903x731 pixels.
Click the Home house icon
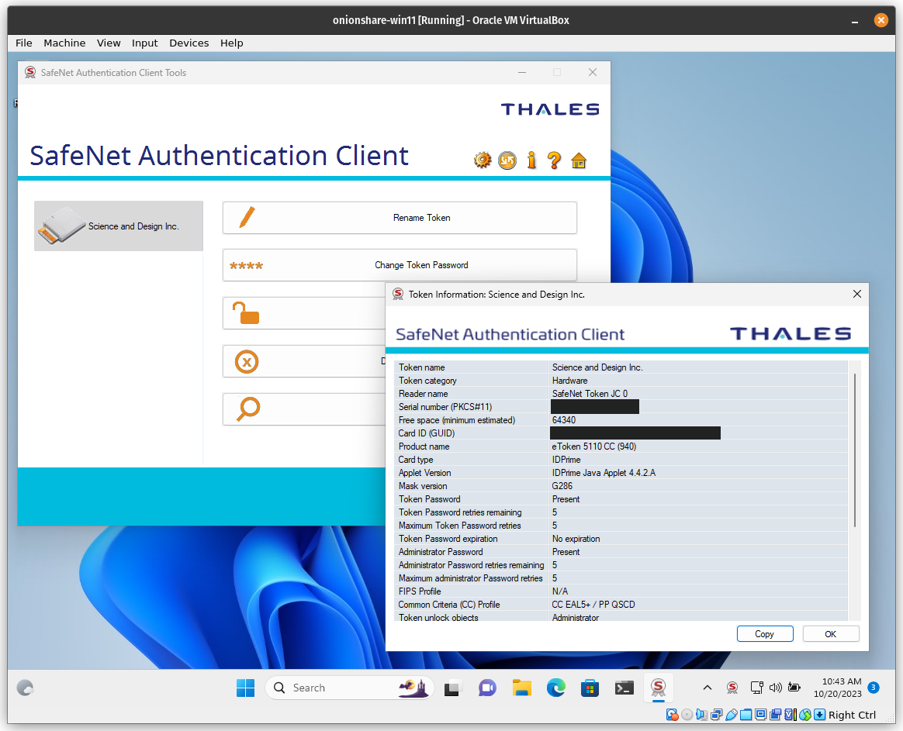click(x=579, y=160)
